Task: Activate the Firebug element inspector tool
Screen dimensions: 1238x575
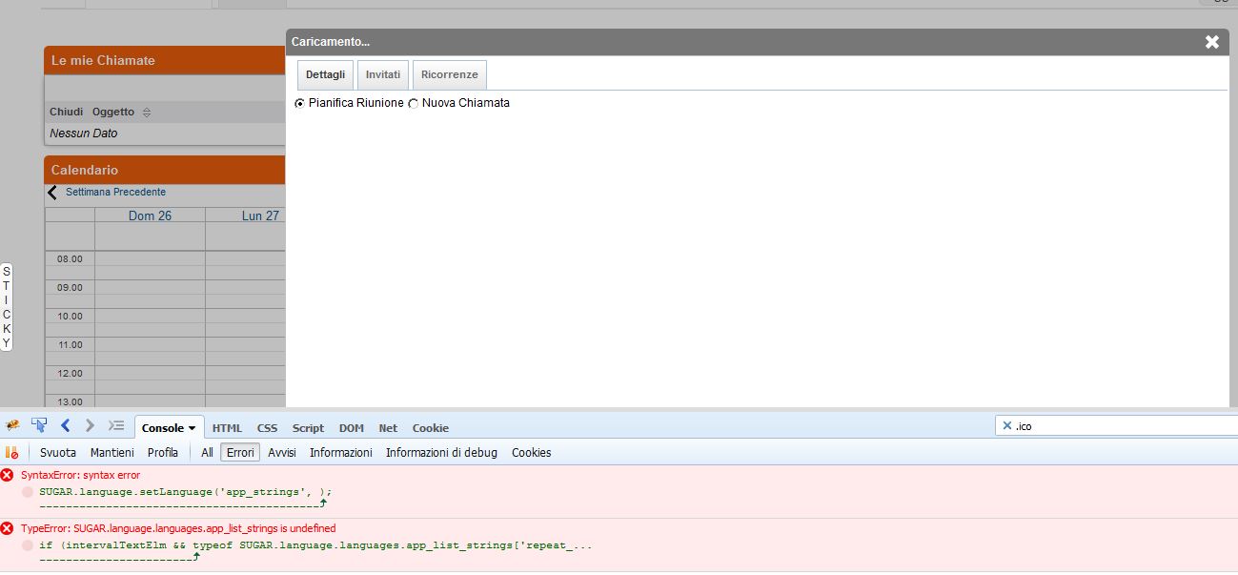Action: (x=39, y=425)
